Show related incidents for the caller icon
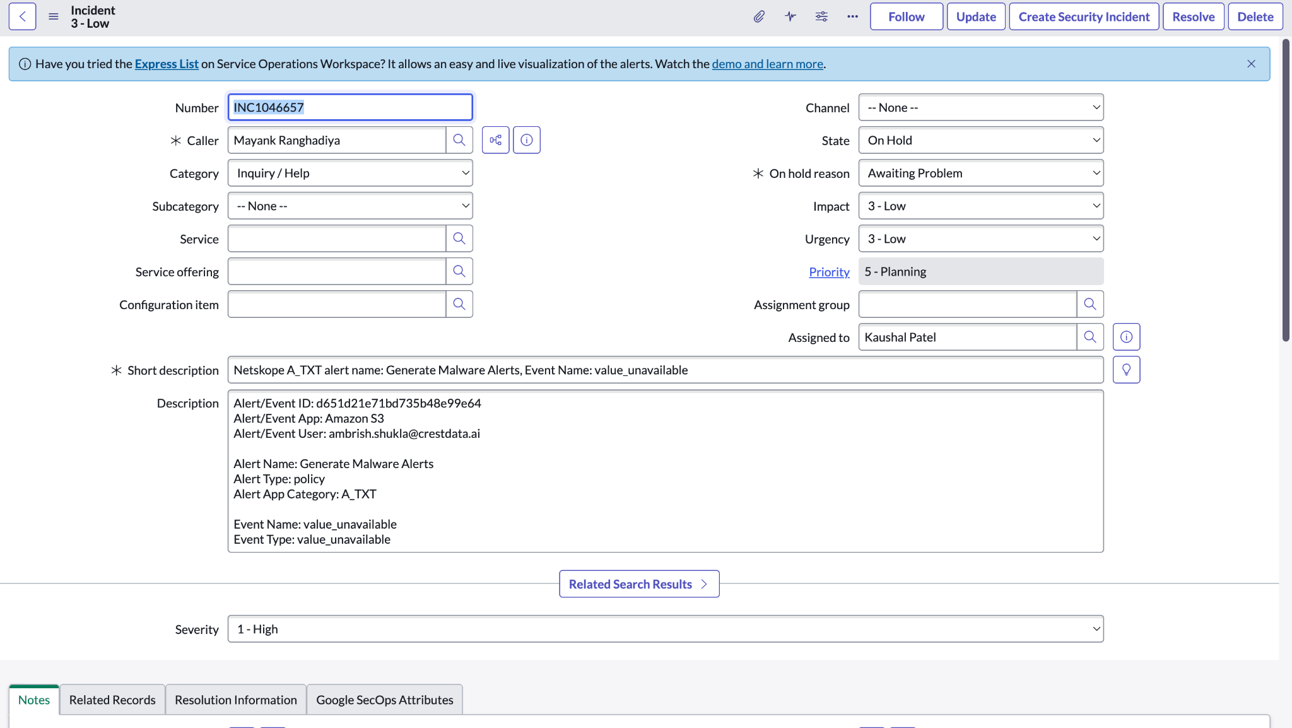This screenshot has width=1292, height=728. pyautogui.click(x=496, y=140)
